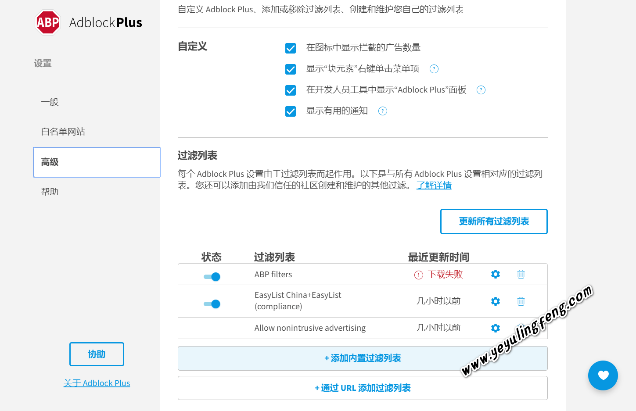Viewport: 636px width, 411px height.
Task: Click the 过滤列表 column header in table
Action: [274, 257]
